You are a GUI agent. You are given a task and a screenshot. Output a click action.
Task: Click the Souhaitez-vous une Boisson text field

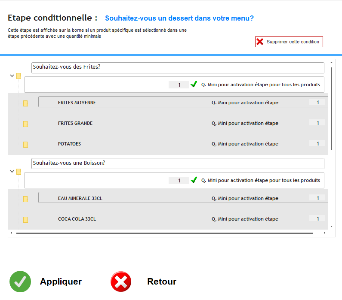178,164
